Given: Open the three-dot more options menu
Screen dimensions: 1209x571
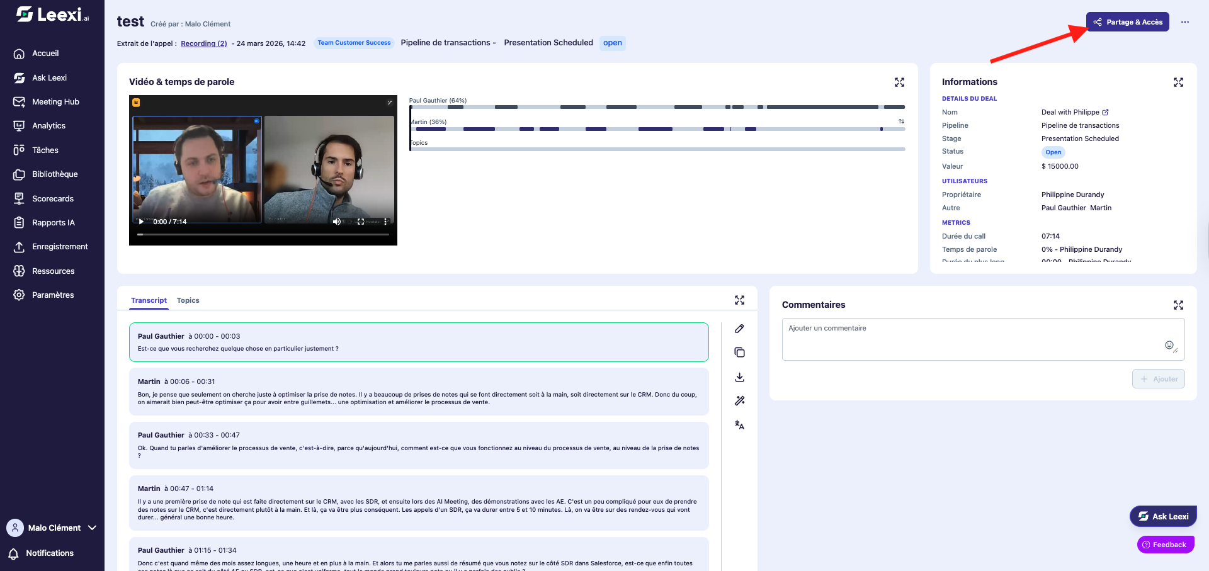Looking at the screenshot, I should pos(1185,22).
